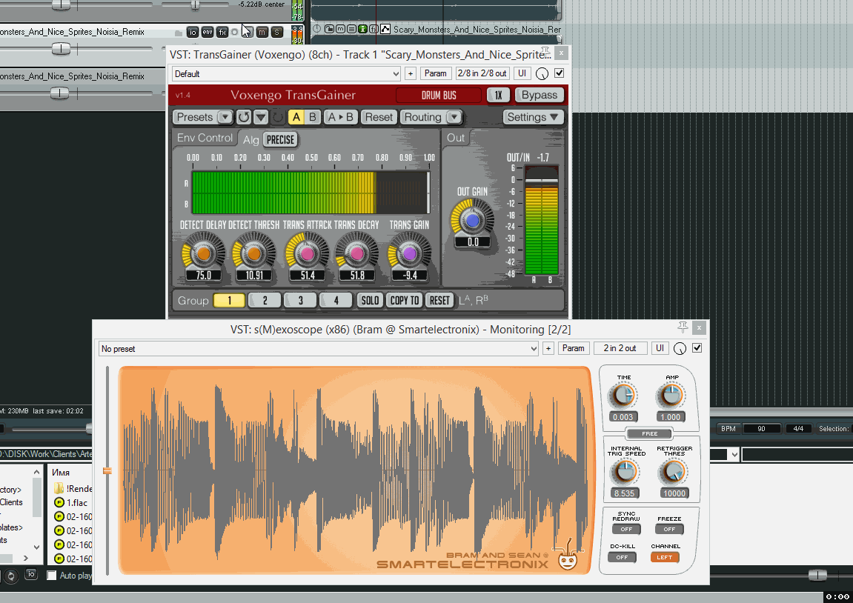Open the undo history dropdown arrow
853x603 pixels.
pos(261,117)
